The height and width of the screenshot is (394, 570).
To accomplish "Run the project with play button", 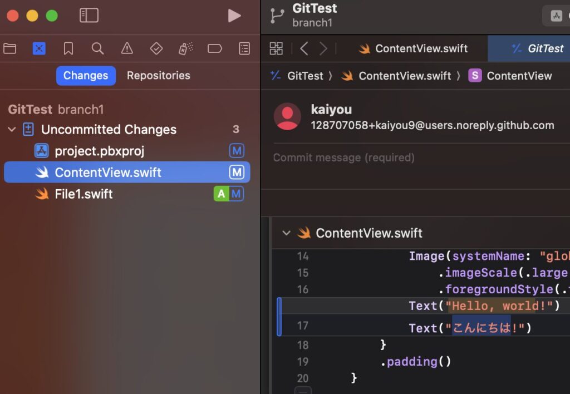I will tap(234, 16).
